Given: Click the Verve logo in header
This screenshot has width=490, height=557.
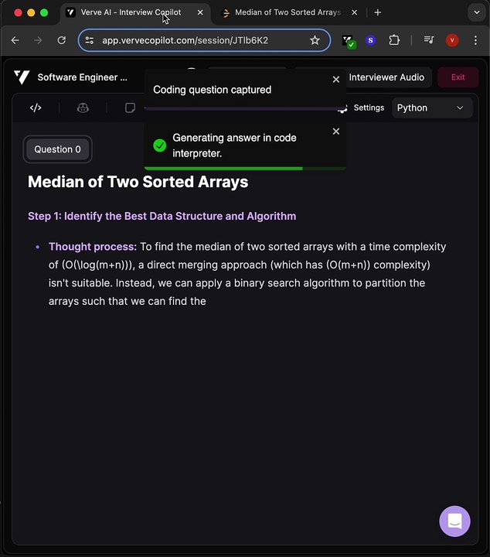Looking at the screenshot, I should click(x=22, y=77).
